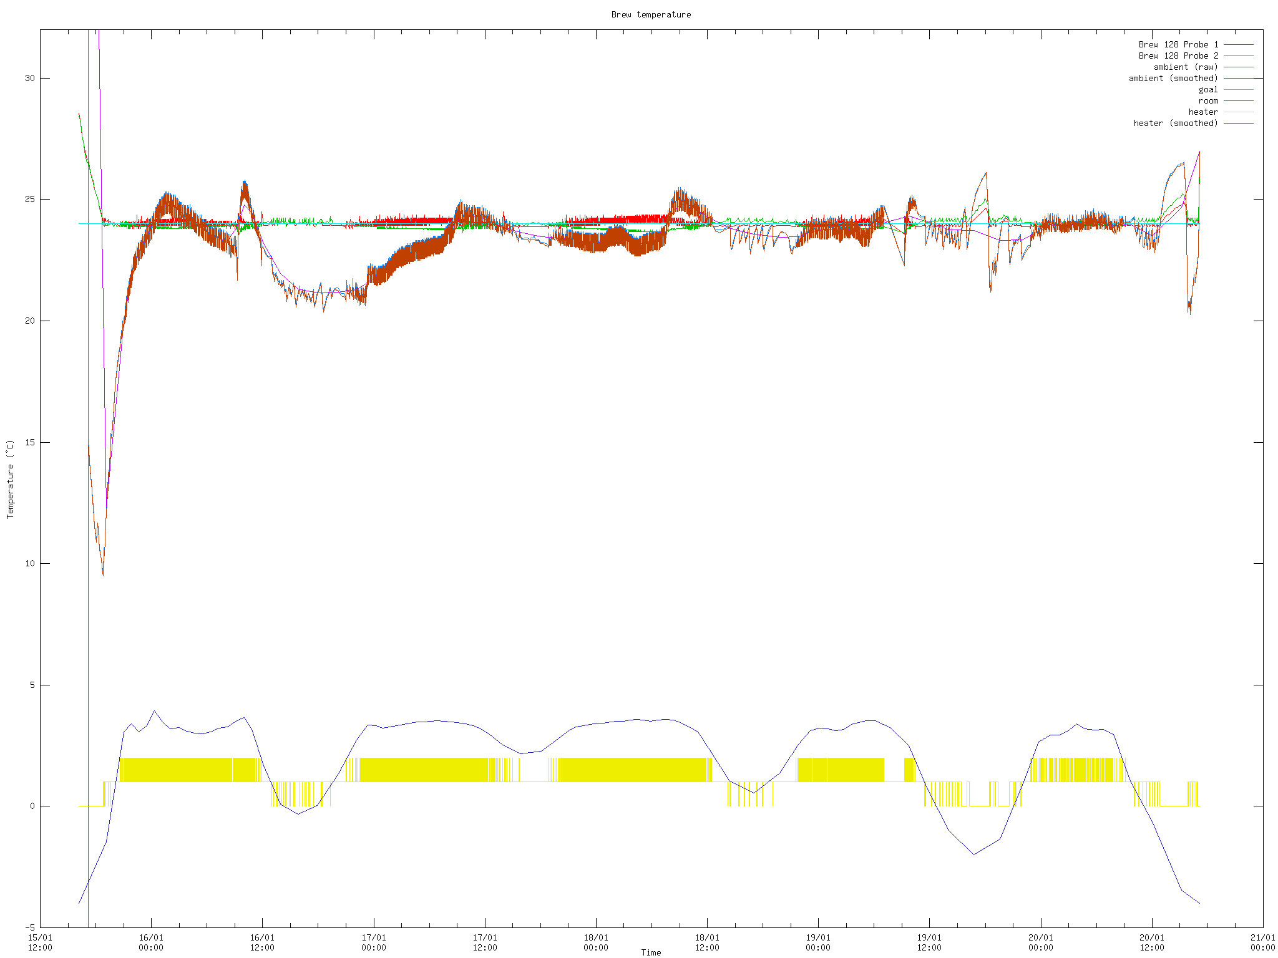Click the y-axis tick value 10
Image resolution: width=1278 pixels, height=958 pixels.
(30, 563)
